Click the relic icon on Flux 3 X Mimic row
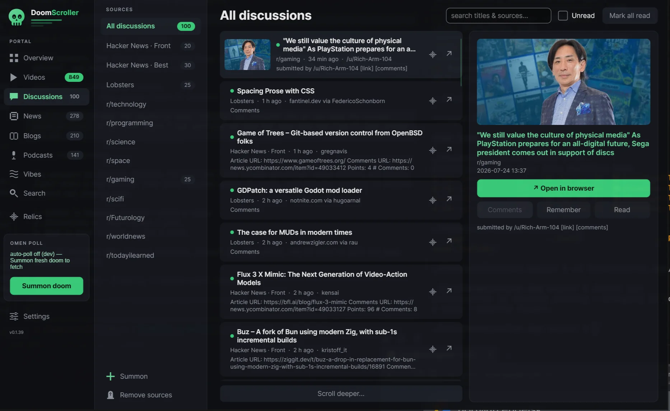The height and width of the screenshot is (411, 670). pos(433,292)
